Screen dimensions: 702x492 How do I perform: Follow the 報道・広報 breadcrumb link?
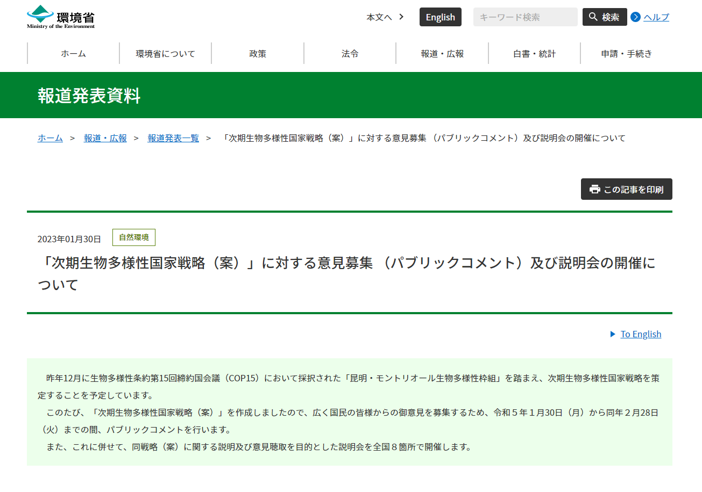[105, 138]
